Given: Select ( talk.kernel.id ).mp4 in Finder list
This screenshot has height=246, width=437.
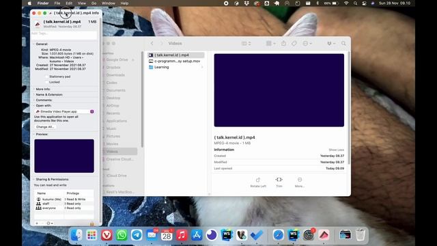Looking at the screenshot, I should click(176, 55).
